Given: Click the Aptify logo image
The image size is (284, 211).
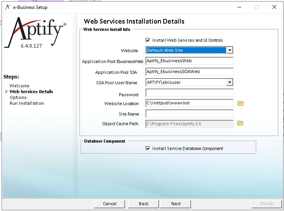Looking at the screenshot, I should coord(35,32).
